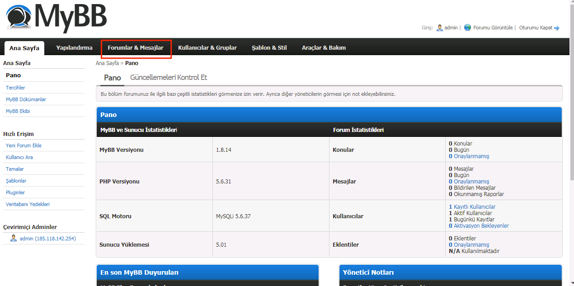This screenshot has height=286, width=574.
Task: Click the online admin avatar icon
Action: coord(14,238)
